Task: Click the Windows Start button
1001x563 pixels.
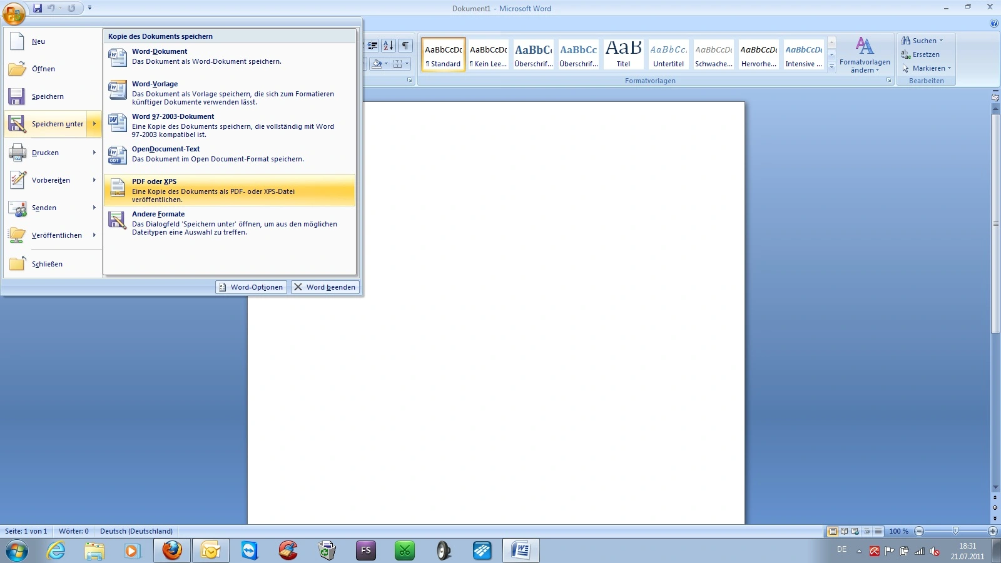Action: click(x=17, y=551)
